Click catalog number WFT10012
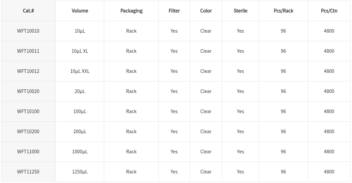Viewport: 352px width, 183px height. coord(28,71)
